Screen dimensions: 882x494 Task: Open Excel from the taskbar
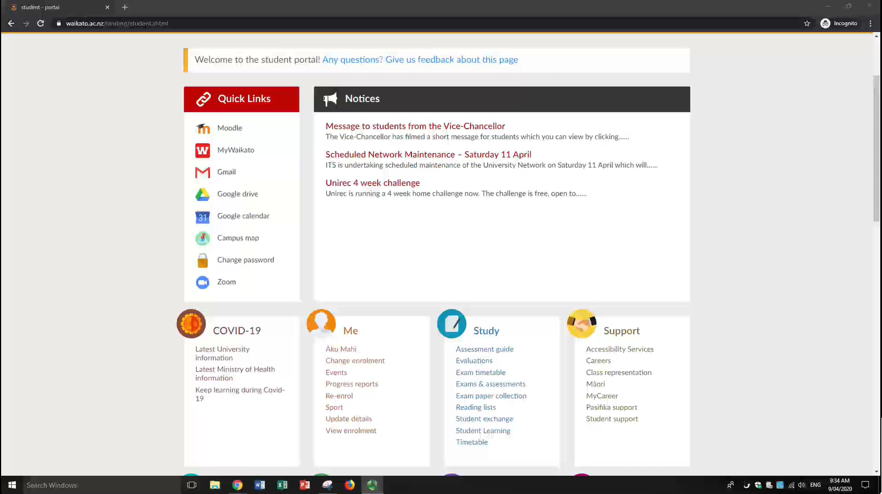[x=282, y=485]
